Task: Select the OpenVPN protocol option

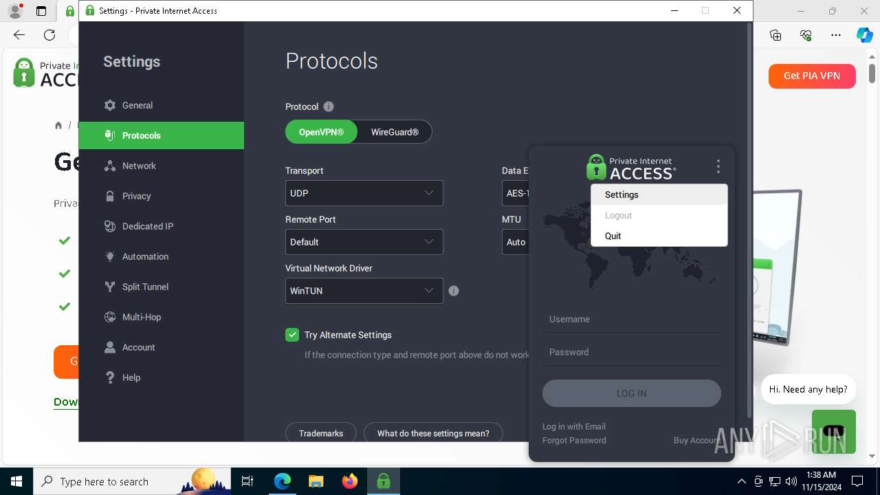Action: point(321,132)
